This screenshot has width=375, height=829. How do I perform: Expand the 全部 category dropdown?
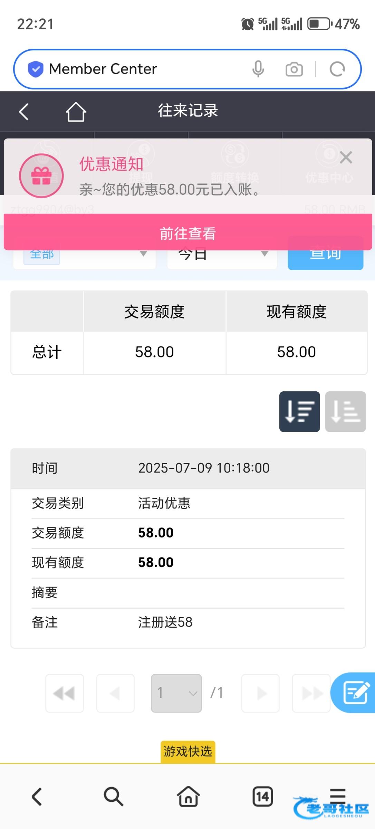(x=84, y=256)
